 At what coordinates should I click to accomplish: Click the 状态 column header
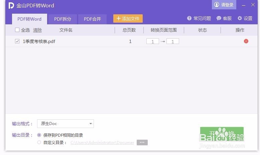203,30
